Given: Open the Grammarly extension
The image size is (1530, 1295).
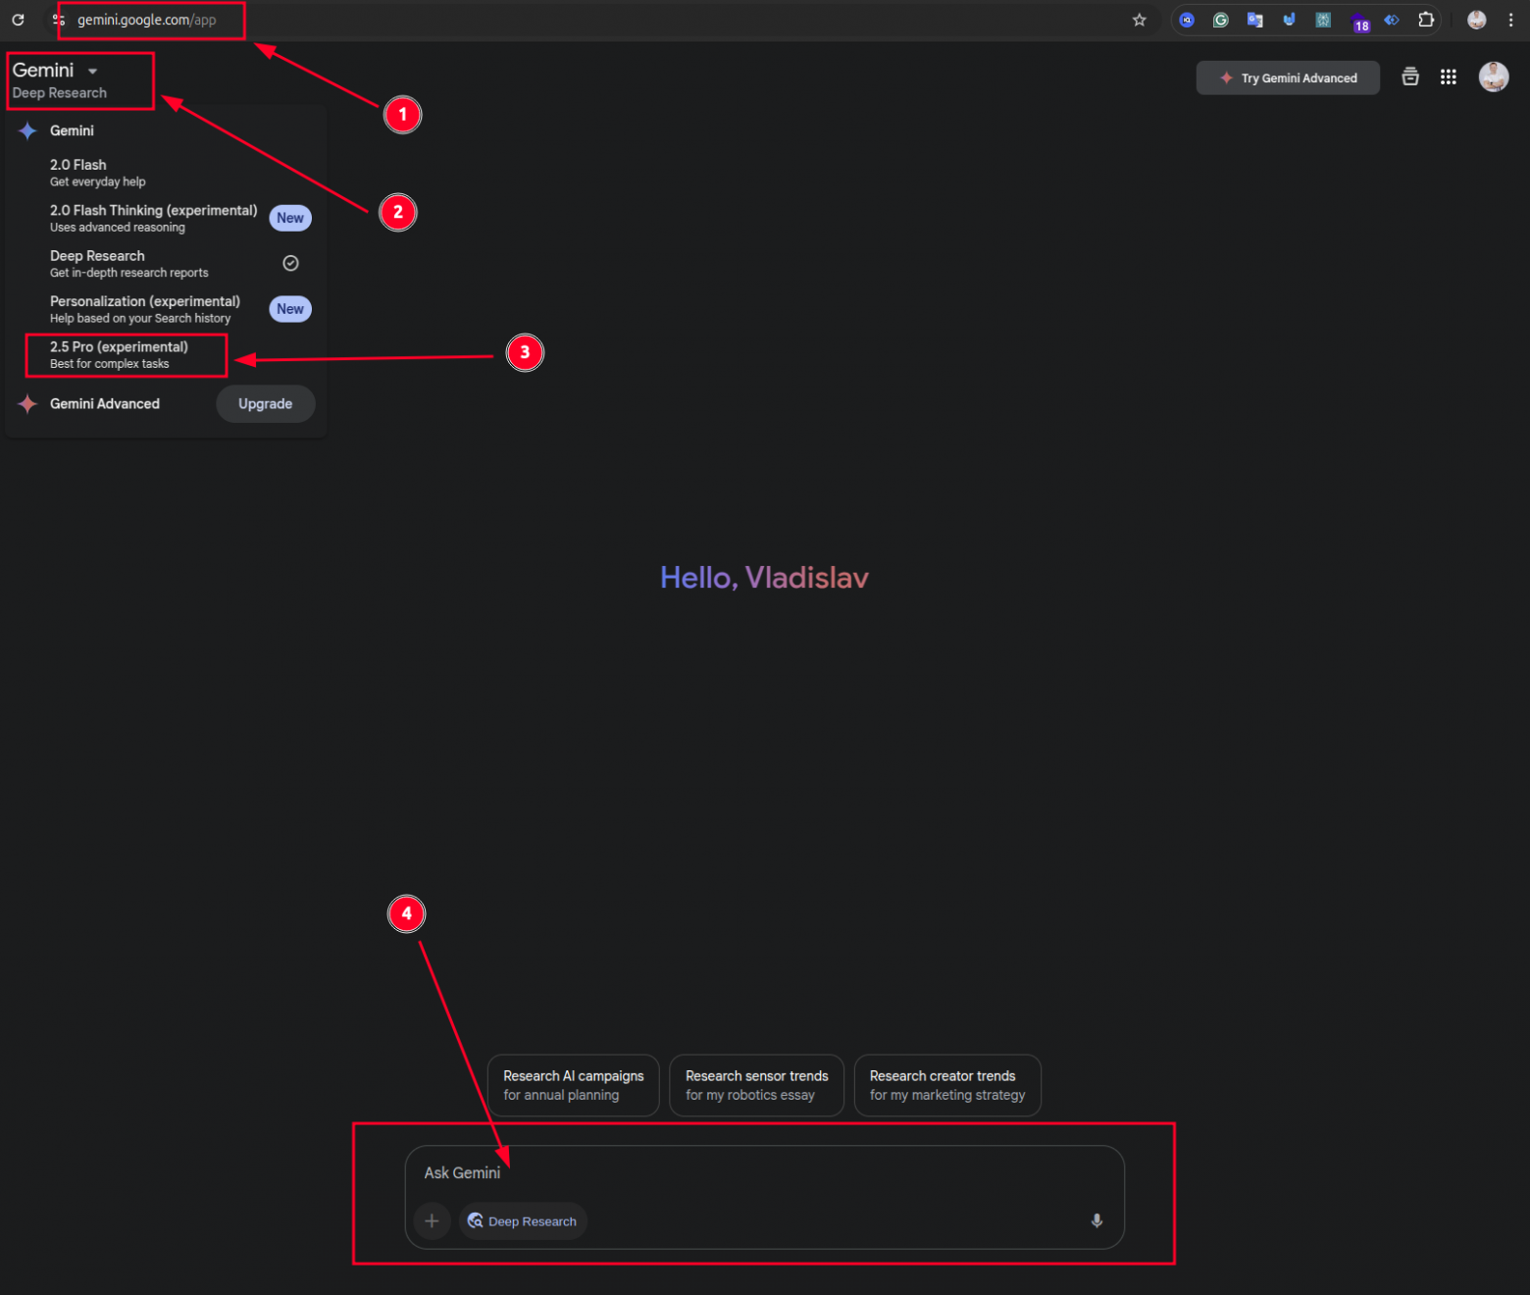Looking at the screenshot, I should point(1220,20).
